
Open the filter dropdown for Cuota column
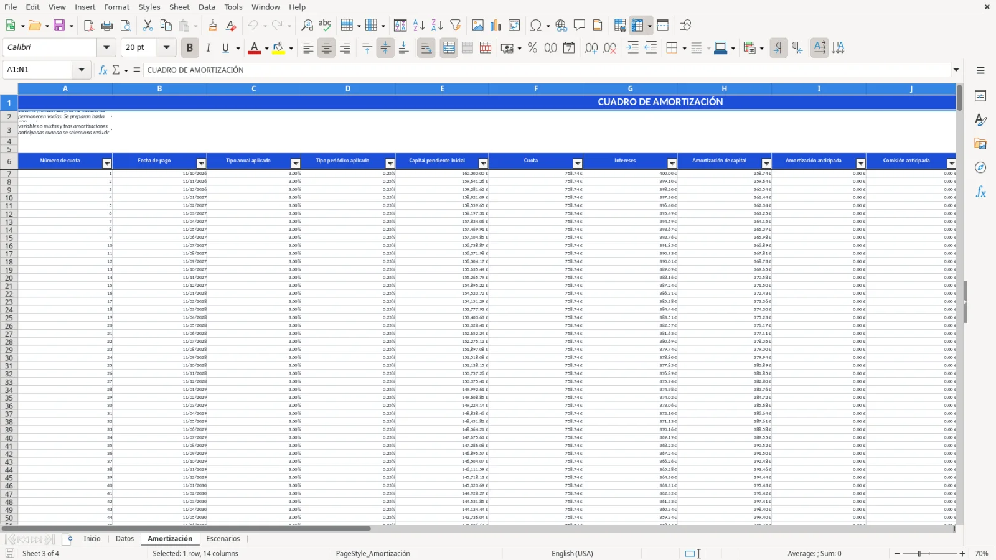(x=578, y=163)
